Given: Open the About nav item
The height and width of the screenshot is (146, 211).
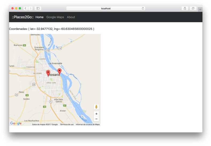Looking at the screenshot, I should tap(71, 17).
